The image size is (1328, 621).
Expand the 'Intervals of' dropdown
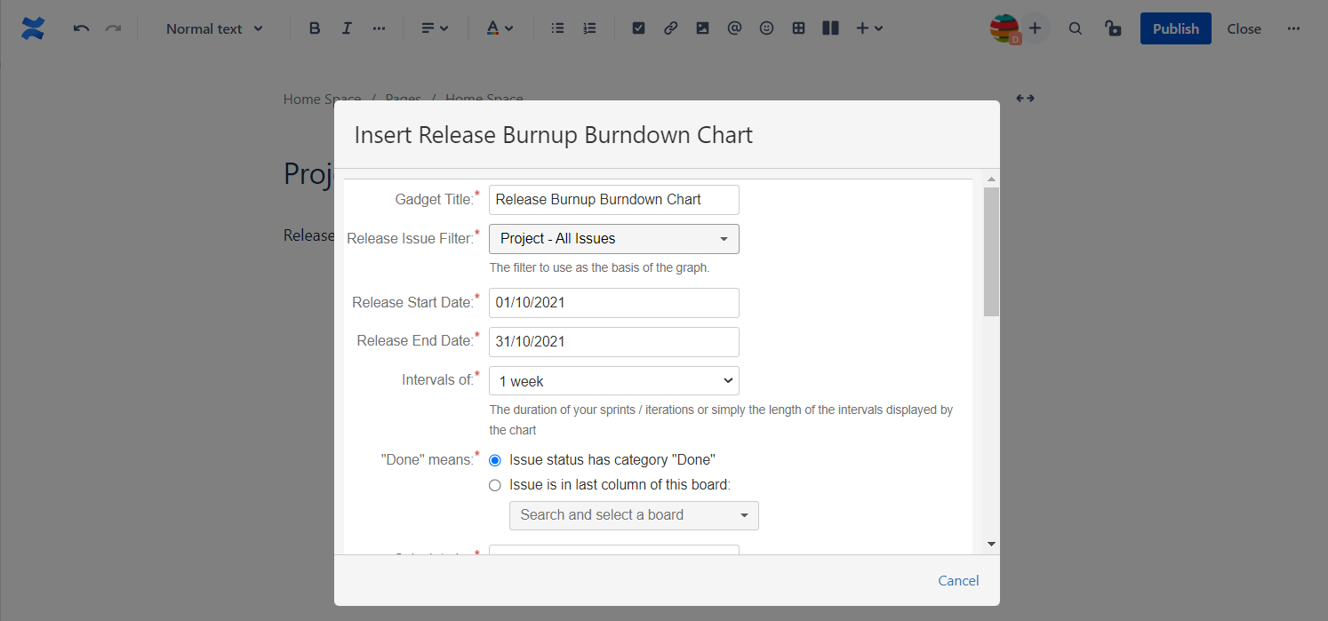pos(613,381)
